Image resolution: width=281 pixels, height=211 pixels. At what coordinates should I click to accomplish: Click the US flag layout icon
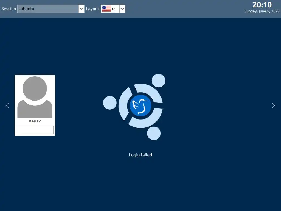click(106, 9)
